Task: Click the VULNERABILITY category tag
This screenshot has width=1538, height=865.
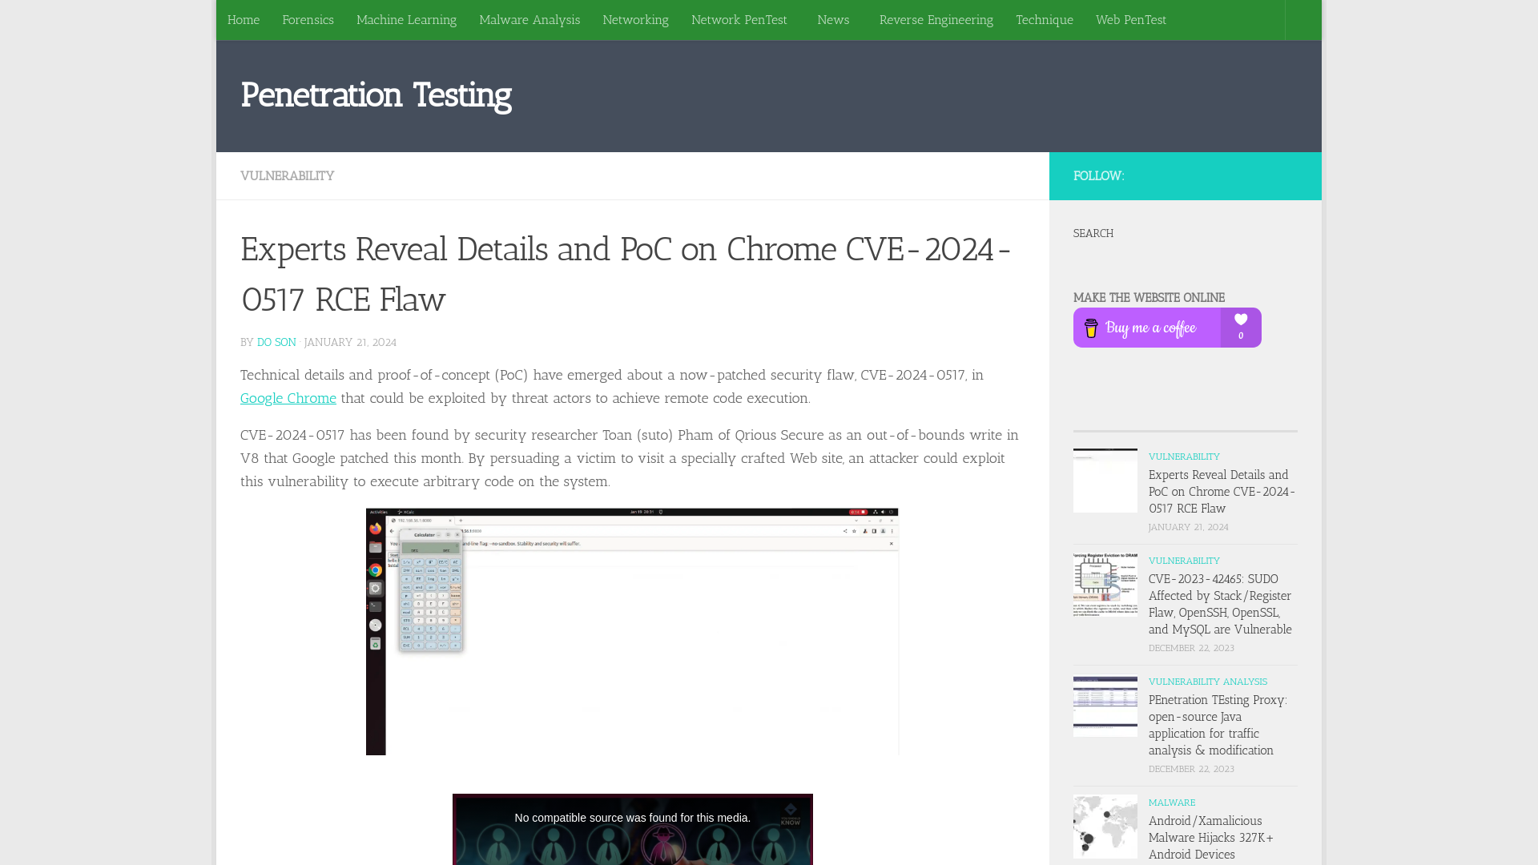Action: (288, 175)
